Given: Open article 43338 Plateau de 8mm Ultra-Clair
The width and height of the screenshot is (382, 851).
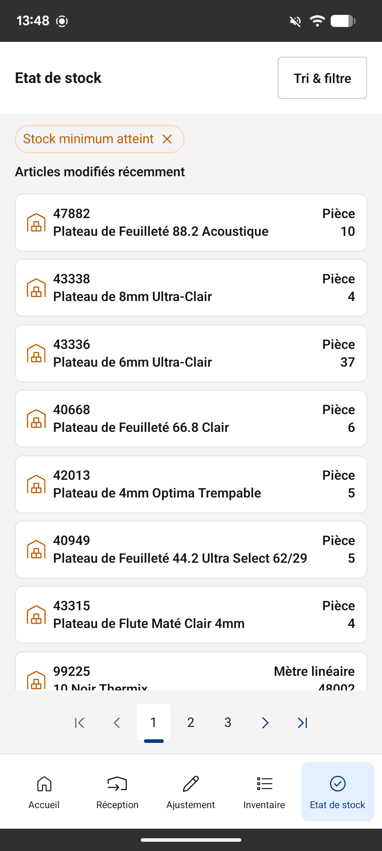Looking at the screenshot, I should click(x=191, y=288).
